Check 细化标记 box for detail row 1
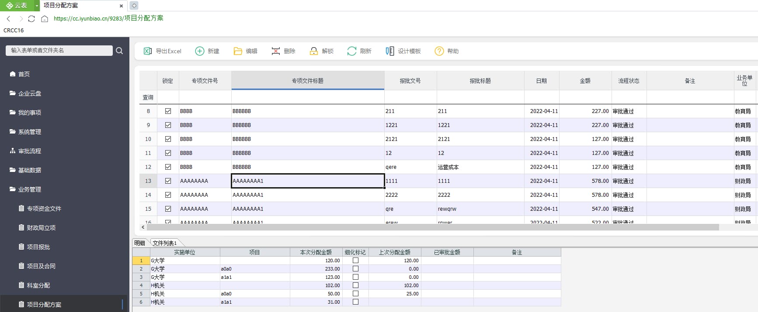Image resolution: width=758 pixels, height=312 pixels. [x=355, y=261]
